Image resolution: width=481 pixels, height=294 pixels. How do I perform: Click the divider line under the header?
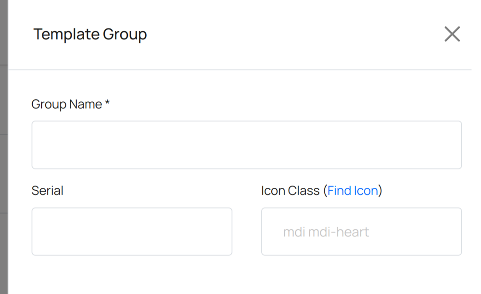[x=240, y=70]
